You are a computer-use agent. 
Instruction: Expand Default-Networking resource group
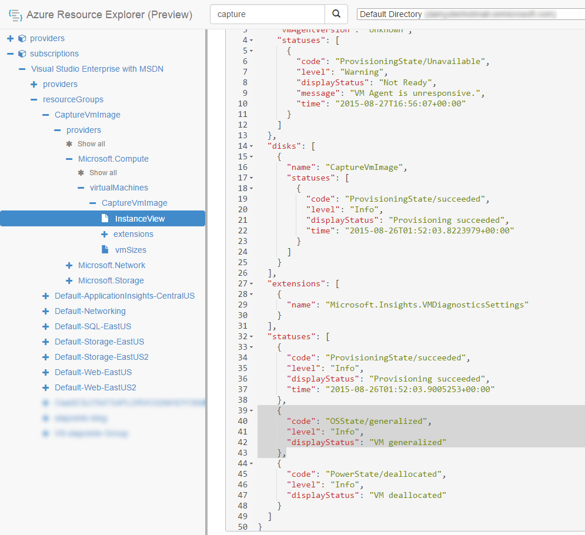tap(45, 311)
